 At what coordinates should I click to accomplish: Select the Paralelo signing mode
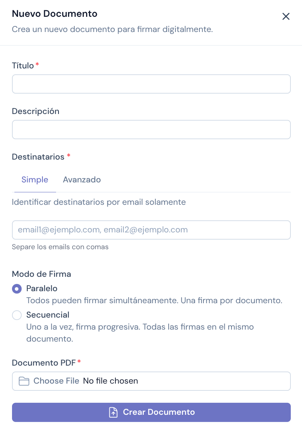coord(17,288)
